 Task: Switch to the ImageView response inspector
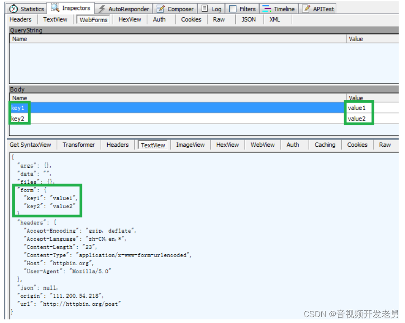tap(190, 145)
